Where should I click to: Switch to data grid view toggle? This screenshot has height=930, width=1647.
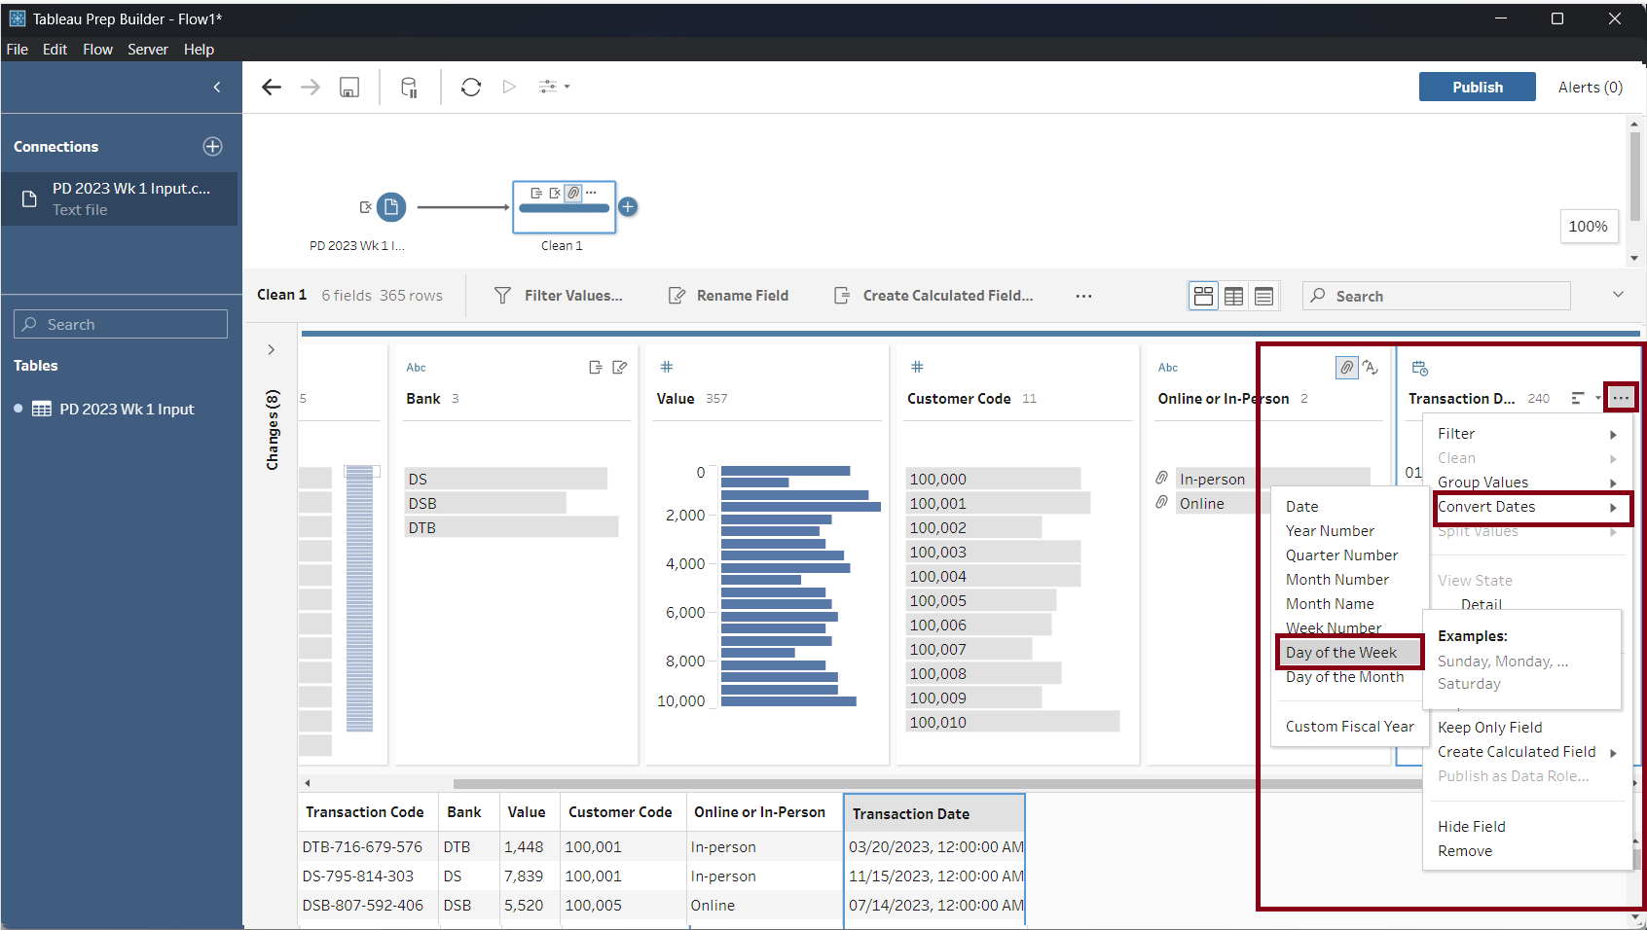[1233, 296]
